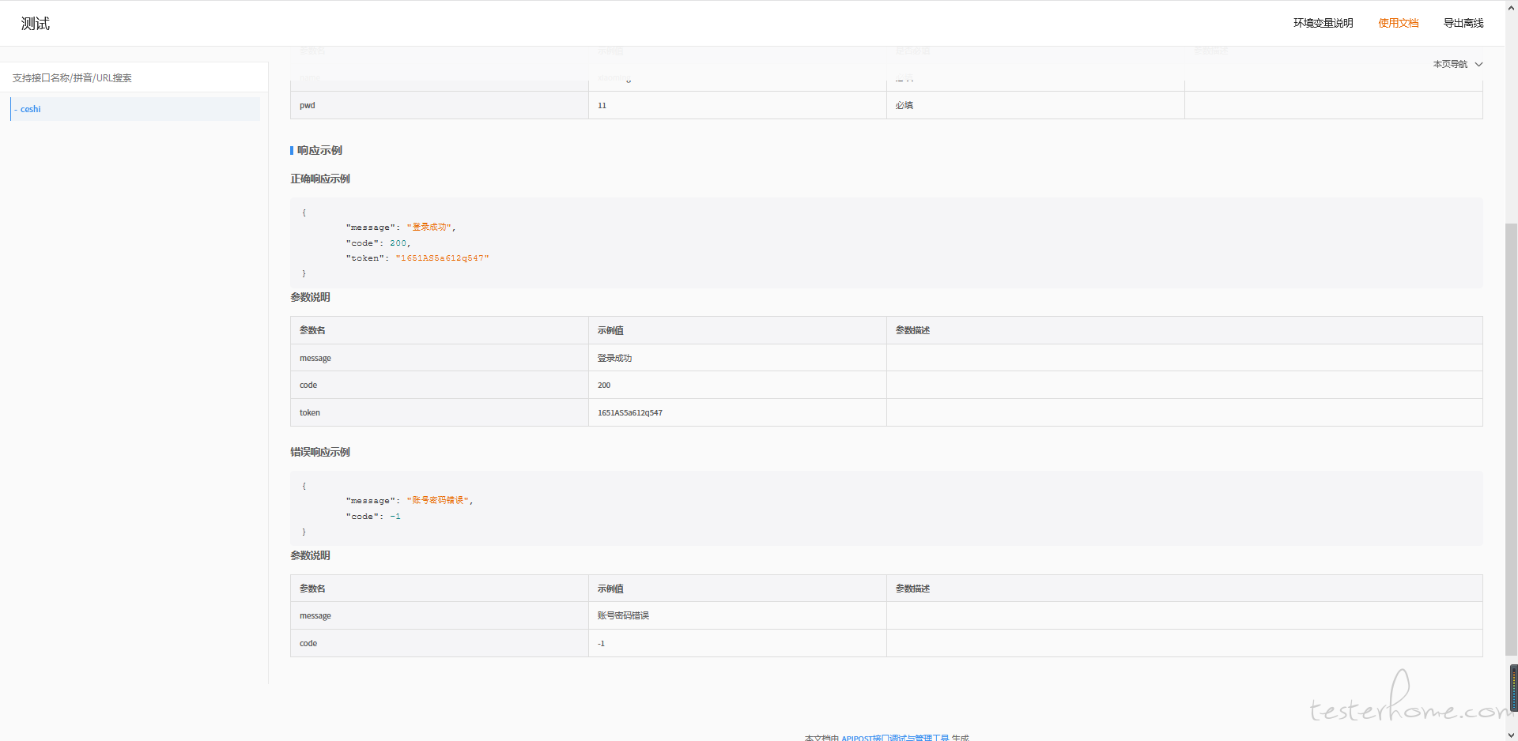
Task: Click the 响应示例 section heading
Action: point(319,150)
